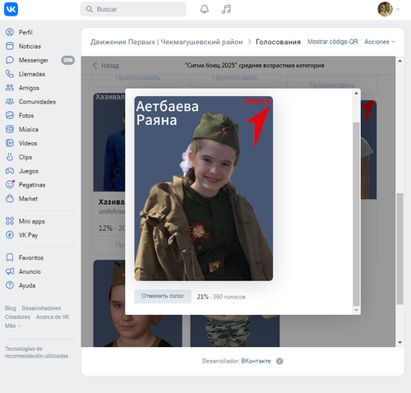Open the Perfil menu item
Viewport: 411px width, 393px height.
tap(25, 32)
